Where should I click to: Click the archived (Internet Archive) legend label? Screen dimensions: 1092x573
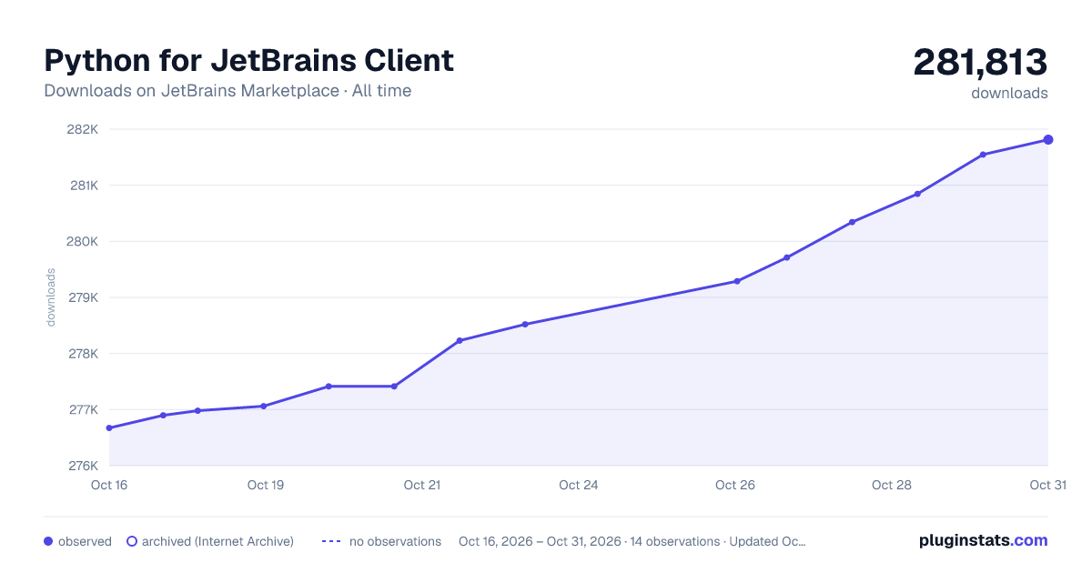point(217,541)
